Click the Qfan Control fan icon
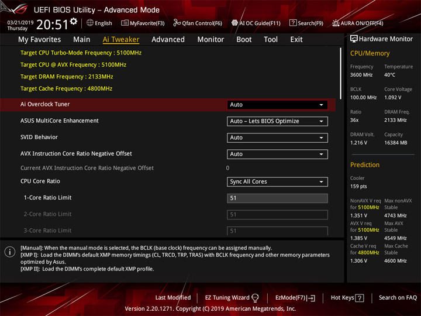 (177, 23)
